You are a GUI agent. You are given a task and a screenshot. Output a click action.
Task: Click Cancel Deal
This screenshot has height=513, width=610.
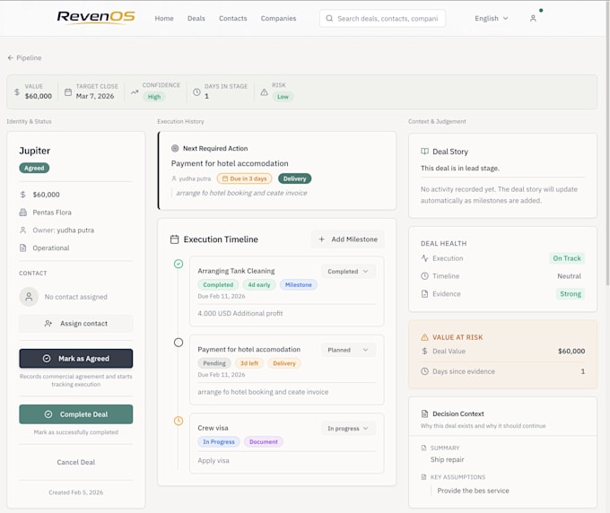[76, 462]
